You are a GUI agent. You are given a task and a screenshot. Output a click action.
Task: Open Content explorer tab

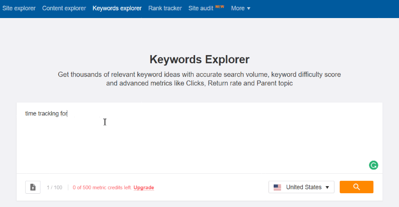click(64, 9)
